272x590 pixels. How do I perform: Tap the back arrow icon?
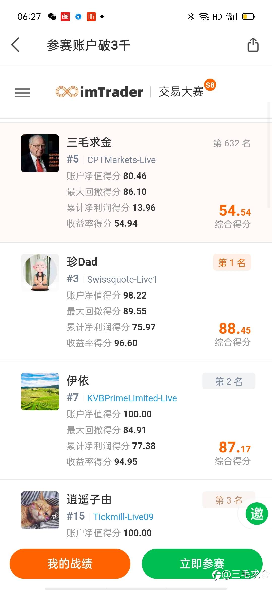click(x=15, y=45)
